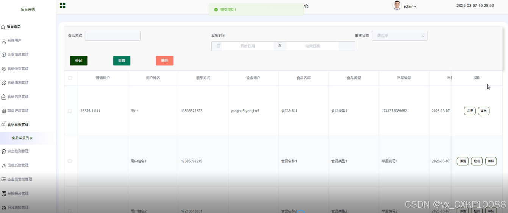Click the 提交成功 success notification
Screen dimensions: 508x213
tap(256, 9)
